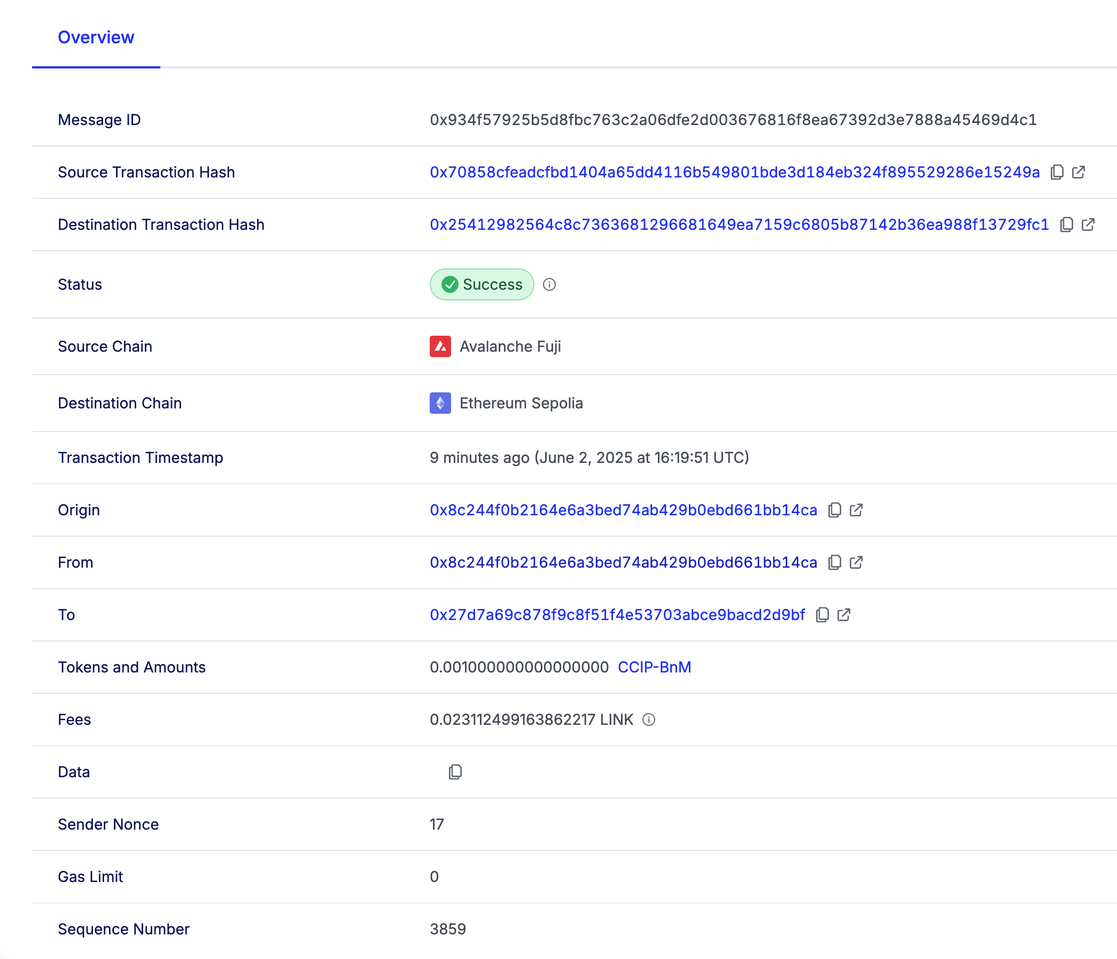Screen dimensions: 1117x959
Task: Open Source Transaction Hash in external explorer
Action: 1079,172
